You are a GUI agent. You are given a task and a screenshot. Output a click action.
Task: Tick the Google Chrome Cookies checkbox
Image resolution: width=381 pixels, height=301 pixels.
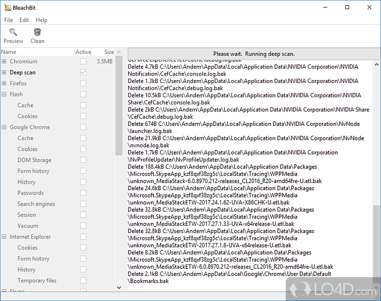pos(83,149)
